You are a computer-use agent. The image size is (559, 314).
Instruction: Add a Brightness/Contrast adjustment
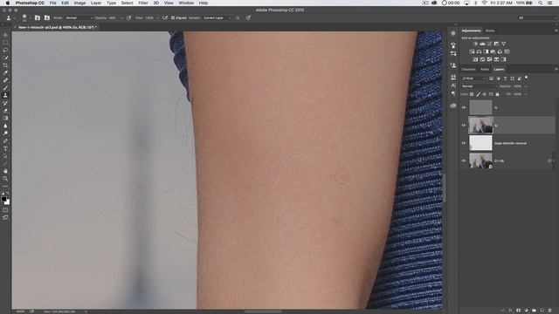475,44
